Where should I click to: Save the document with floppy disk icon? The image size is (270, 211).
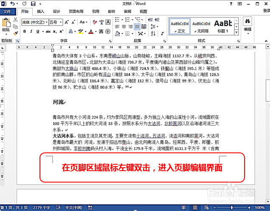pos(33,4)
